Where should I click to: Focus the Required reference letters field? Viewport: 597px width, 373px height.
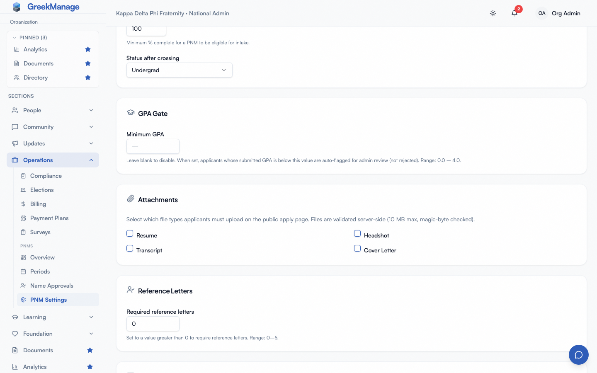coord(153,324)
